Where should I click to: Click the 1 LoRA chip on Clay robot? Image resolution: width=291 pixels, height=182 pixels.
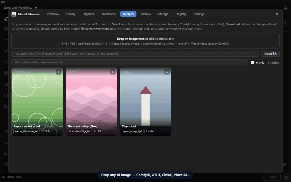[149, 131]
